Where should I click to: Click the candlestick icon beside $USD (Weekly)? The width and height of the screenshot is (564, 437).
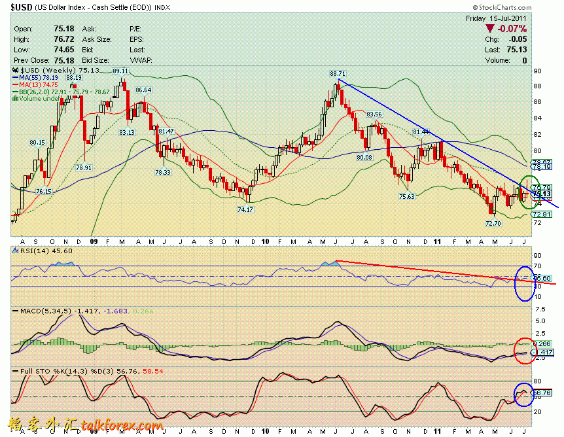click(16, 70)
